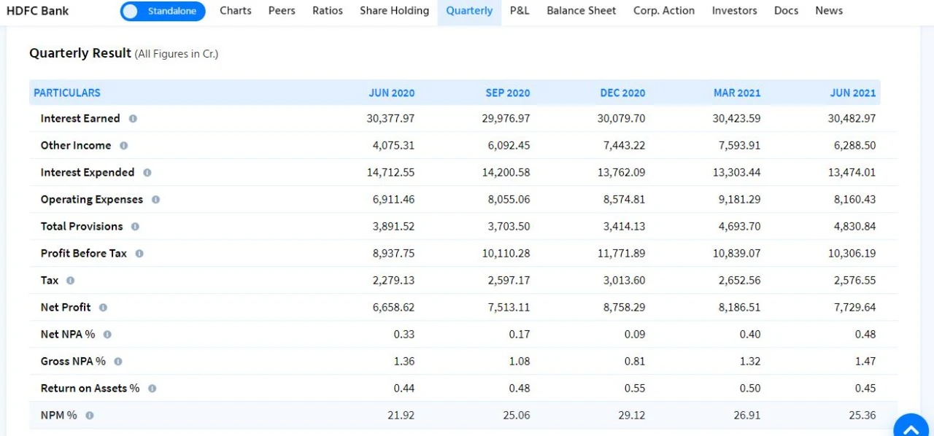Click the DEC 2020 column header

click(x=622, y=93)
